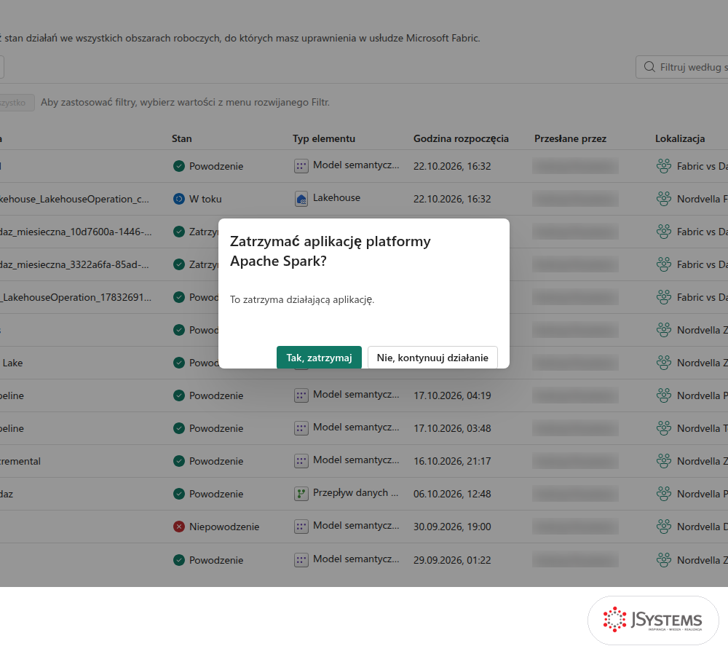Select the W toku status text

coord(205,199)
